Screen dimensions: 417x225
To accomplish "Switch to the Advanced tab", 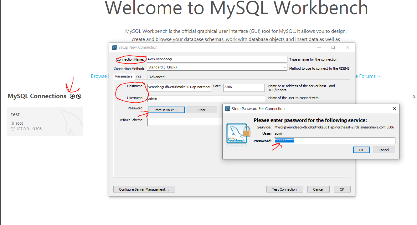I will (x=157, y=77).
